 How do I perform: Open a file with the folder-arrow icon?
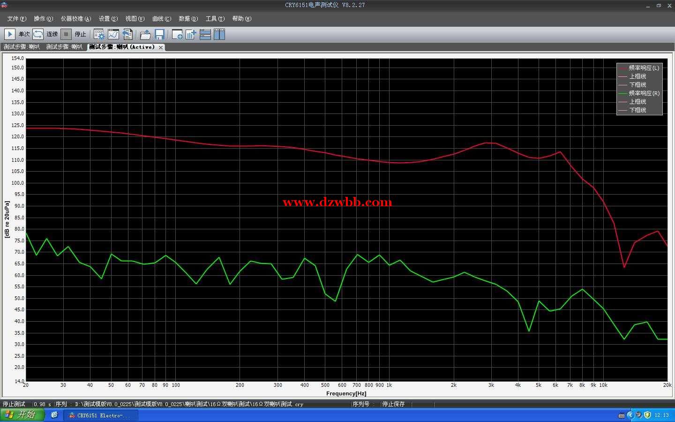(x=145, y=34)
